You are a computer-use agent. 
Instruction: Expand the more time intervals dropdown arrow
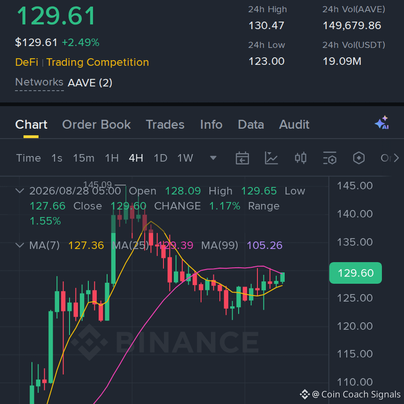tap(213, 158)
